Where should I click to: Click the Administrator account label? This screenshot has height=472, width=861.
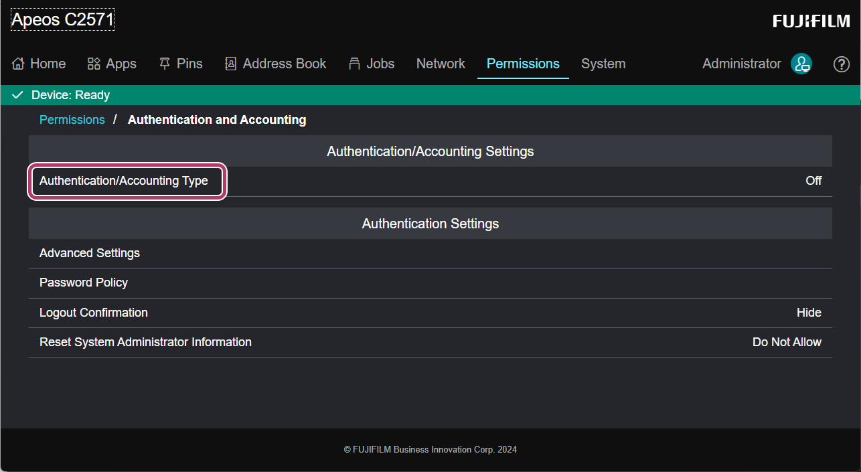742,64
